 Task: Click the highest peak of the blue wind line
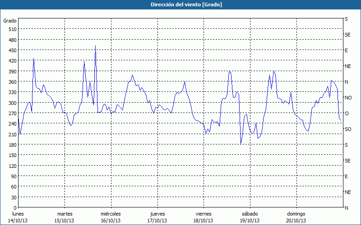tap(95, 46)
